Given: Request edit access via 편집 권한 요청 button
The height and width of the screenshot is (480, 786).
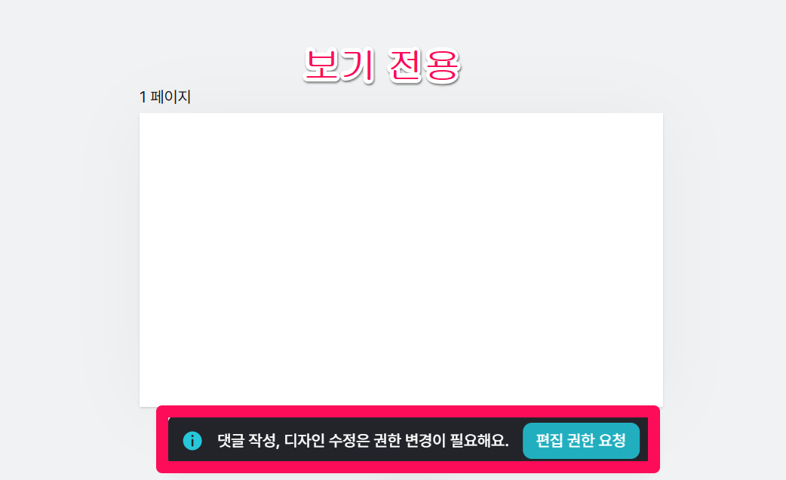Looking at the screenshot, I should 581,441.
